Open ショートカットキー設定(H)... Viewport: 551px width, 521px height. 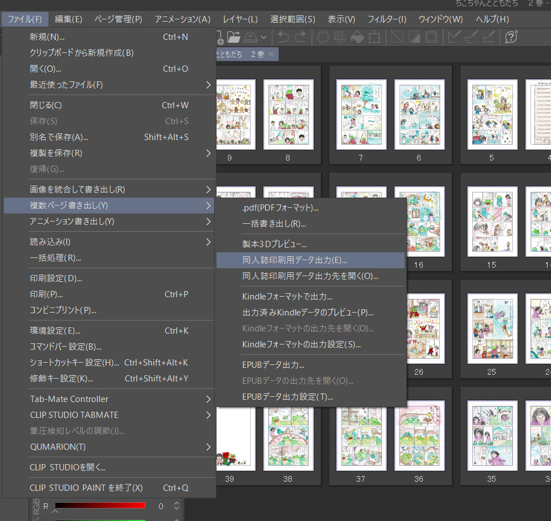click(x=109, y=363)
